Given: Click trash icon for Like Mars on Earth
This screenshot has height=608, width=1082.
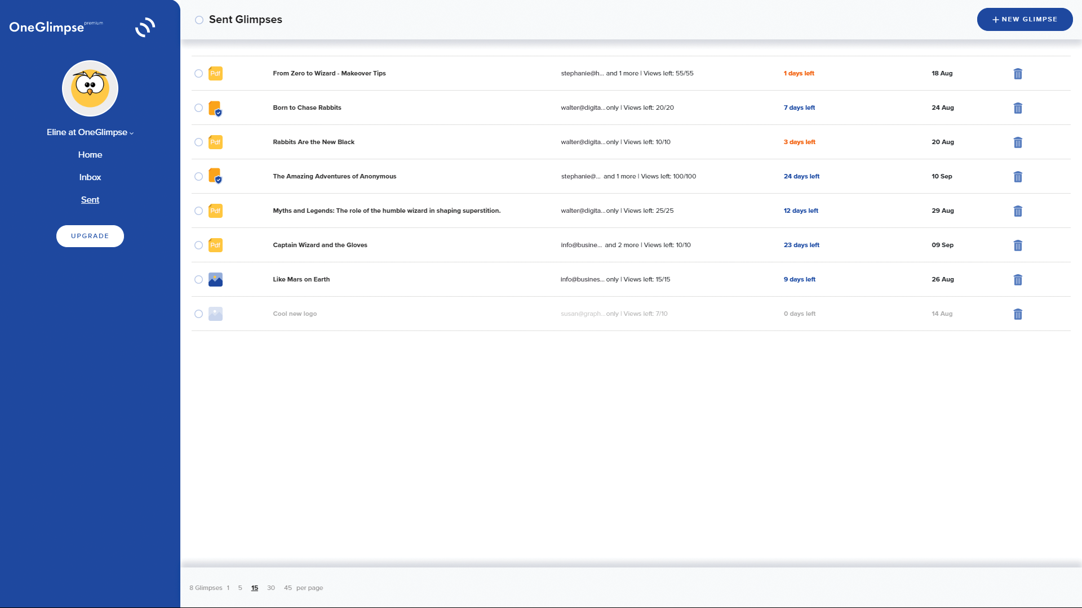Looking at the screenshot, I should (1018, 280).
